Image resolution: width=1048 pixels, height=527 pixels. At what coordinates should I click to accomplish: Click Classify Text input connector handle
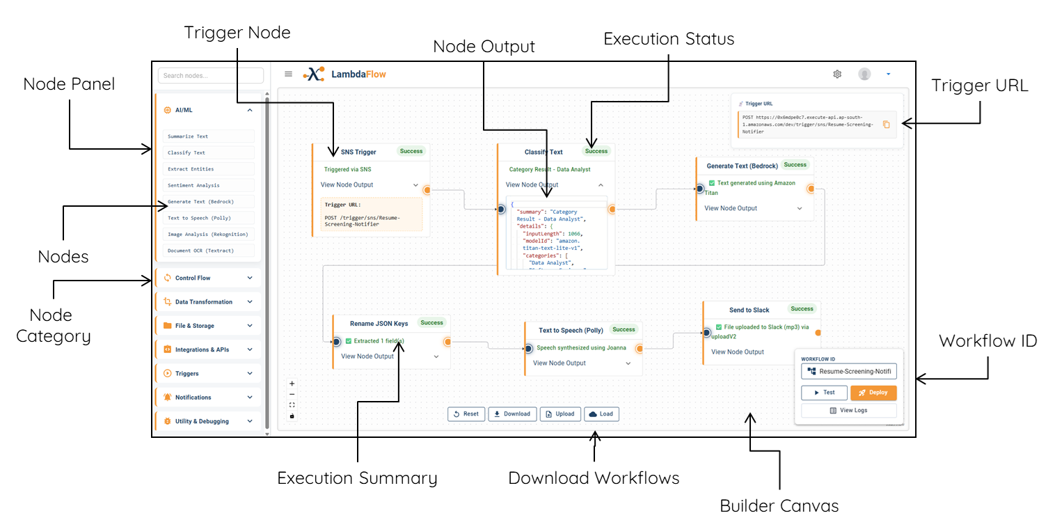click(x=500, y=209)
